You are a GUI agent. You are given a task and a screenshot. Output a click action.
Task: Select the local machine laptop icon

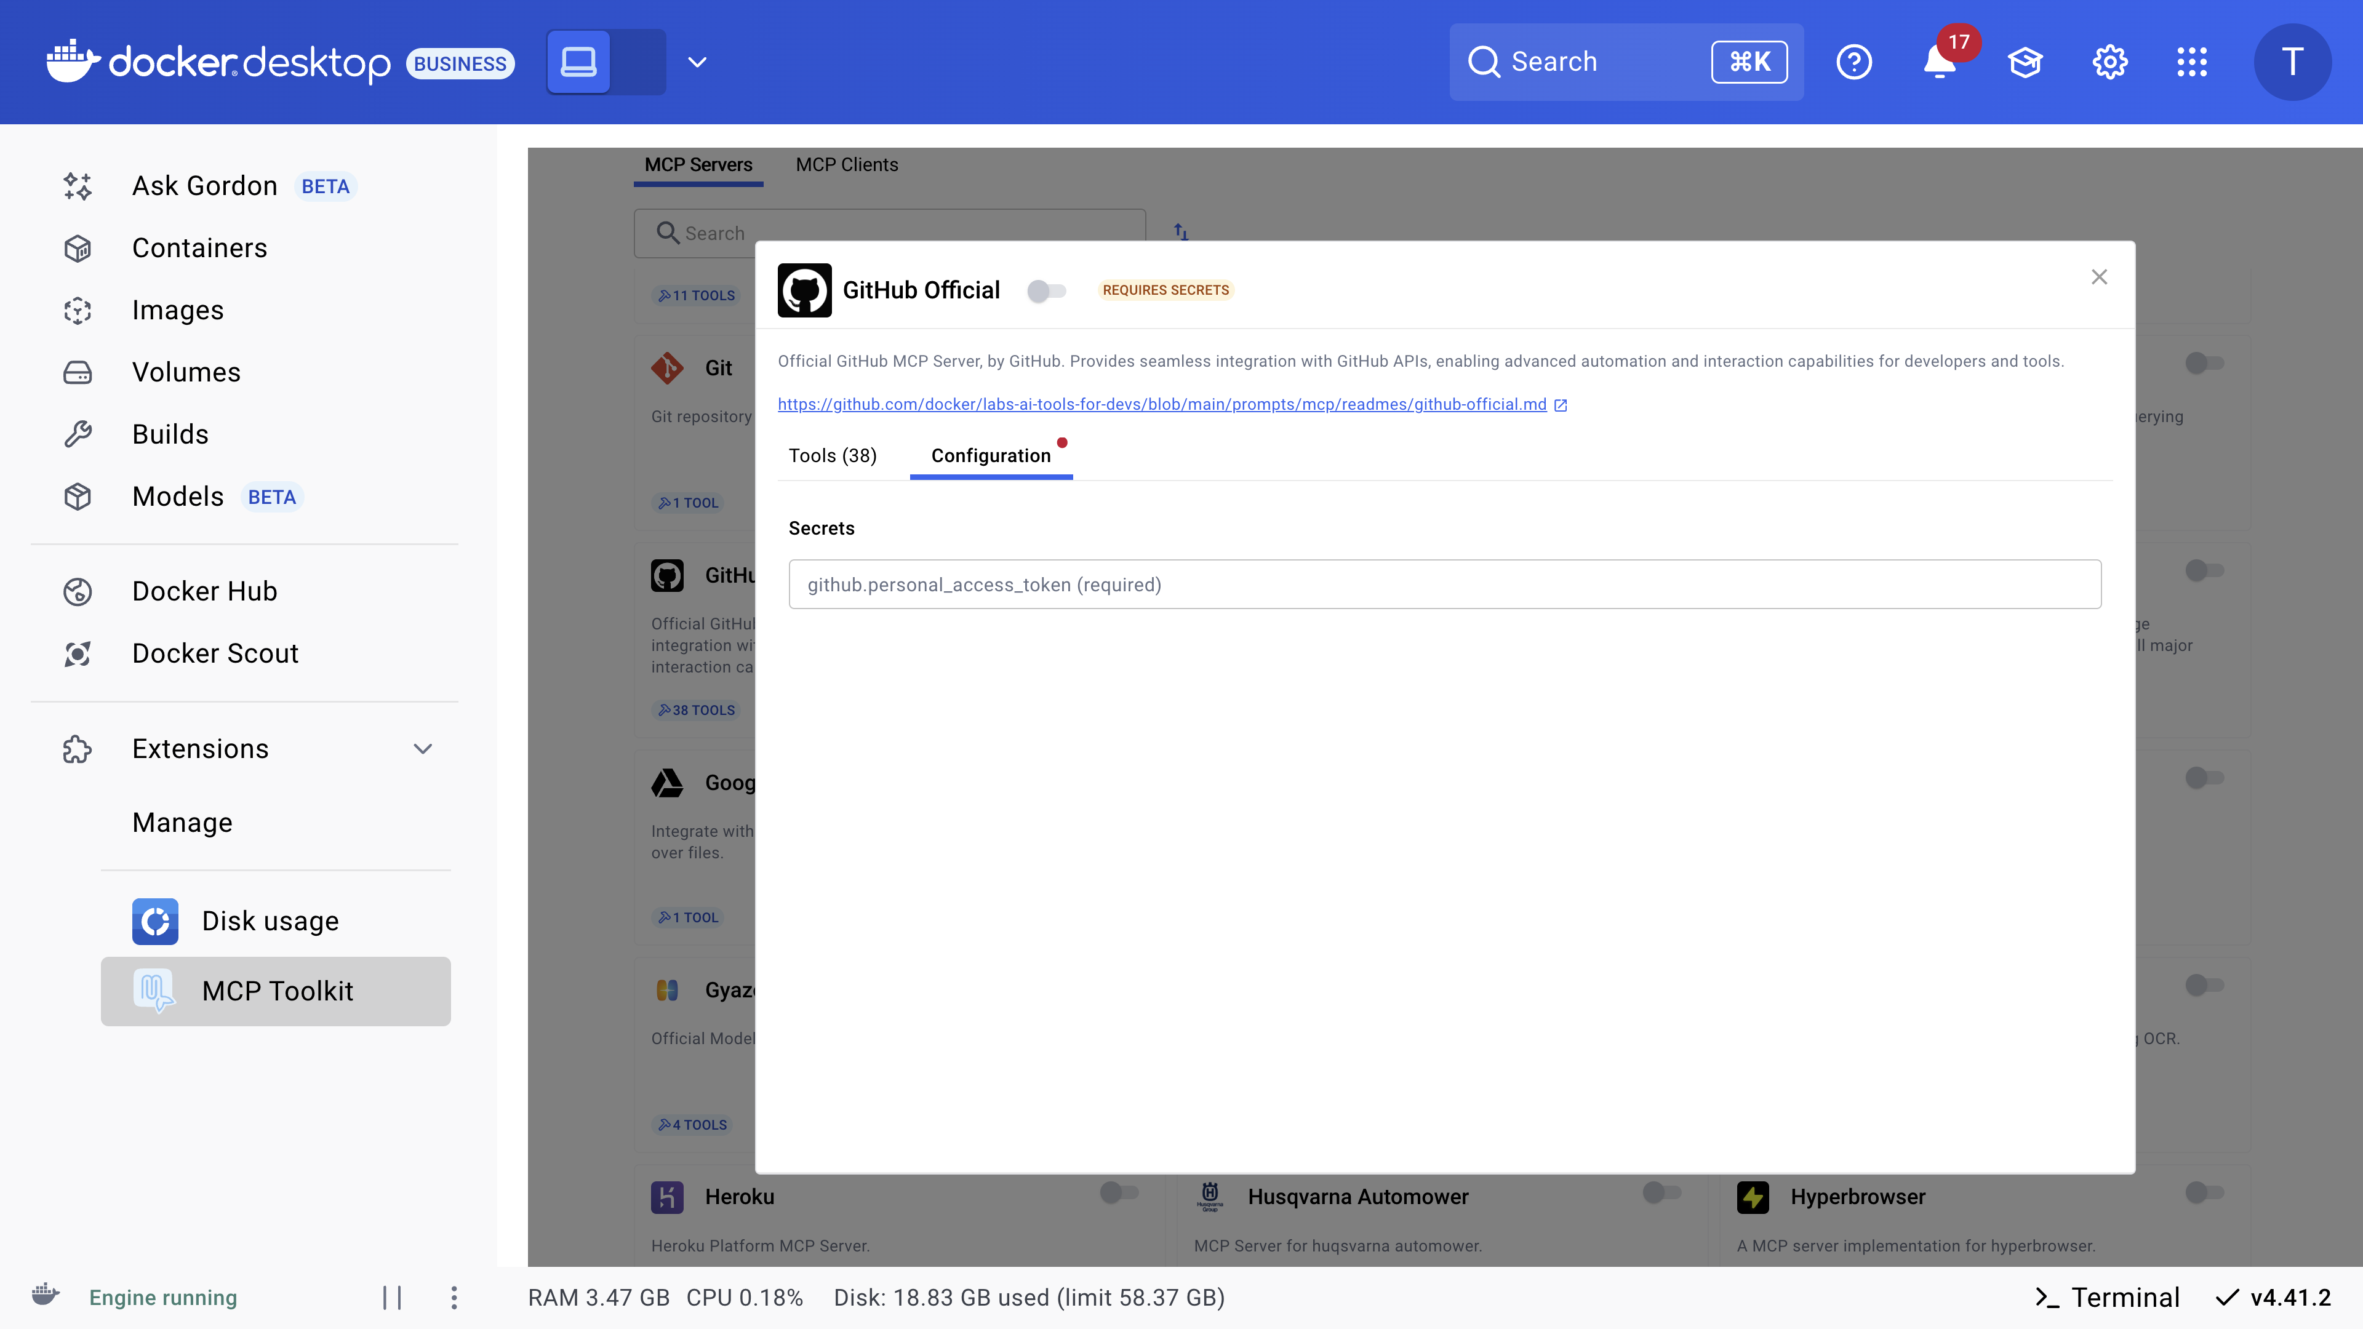pyautogui.click(x=578, y=62)
